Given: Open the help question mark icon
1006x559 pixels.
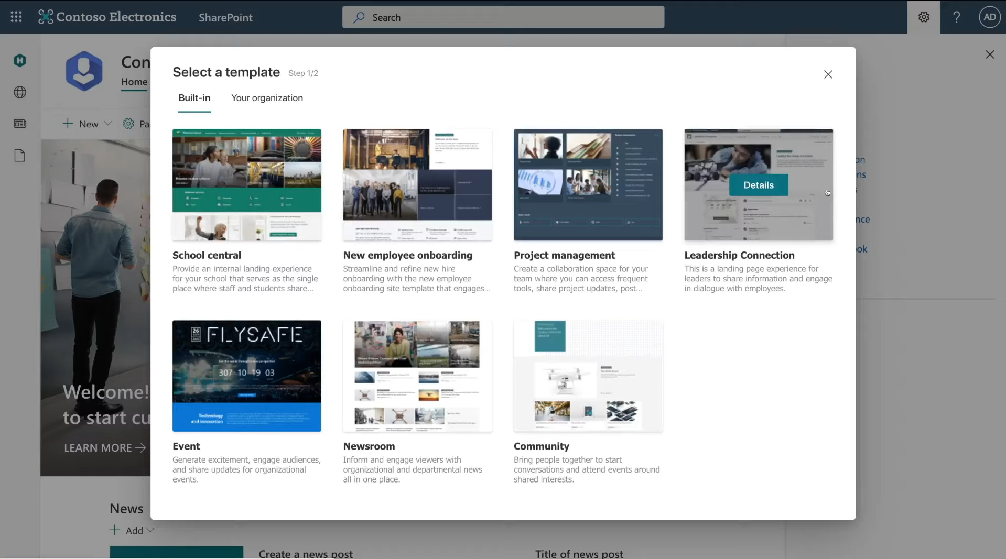Looking at the screenshot, I should [x=956, y=17].
